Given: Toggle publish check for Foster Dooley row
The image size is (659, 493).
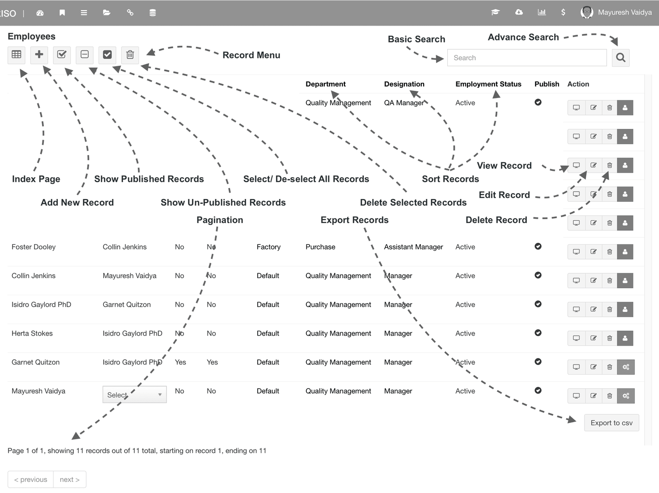Looking at the screenshot, I should click(x=538, y=246).
